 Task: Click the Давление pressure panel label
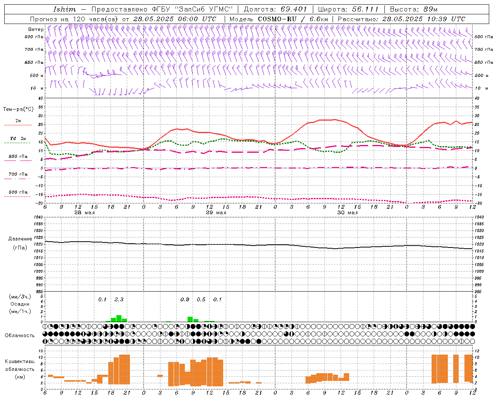click(x=20, y=239)
